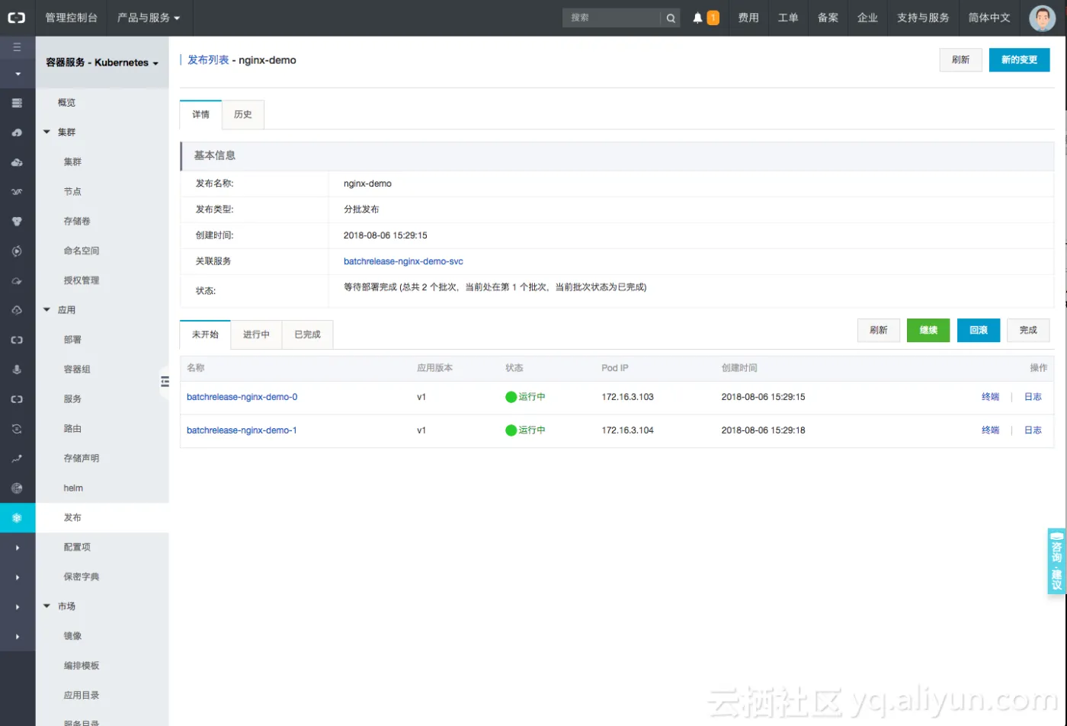Viewport: 1067px width, 726px height.
Task: Collapse the 市场 group triangle
Action: click(x=46, y=606)
